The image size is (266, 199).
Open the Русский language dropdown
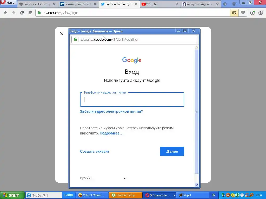tap(103, 178)
